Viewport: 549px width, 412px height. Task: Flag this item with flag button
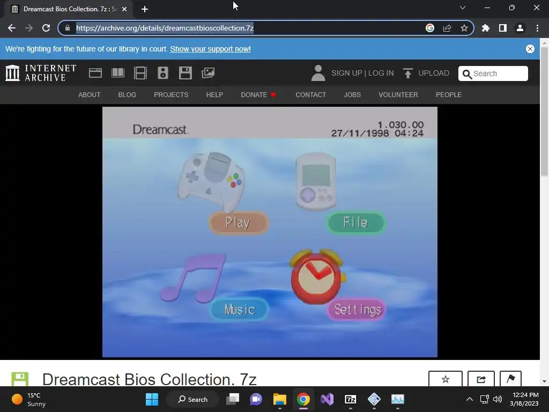tap(510, 379)
